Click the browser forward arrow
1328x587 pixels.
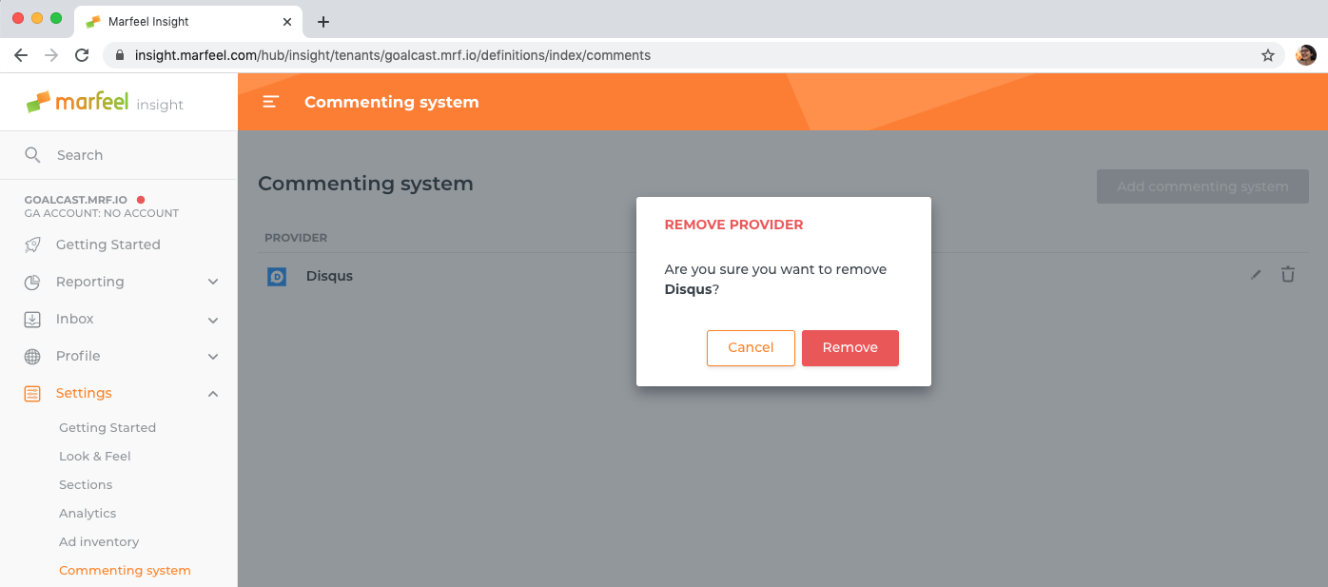point(51,55)
